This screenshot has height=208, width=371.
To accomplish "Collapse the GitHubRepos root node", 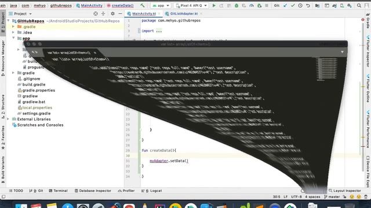I will tap(8, 21).
